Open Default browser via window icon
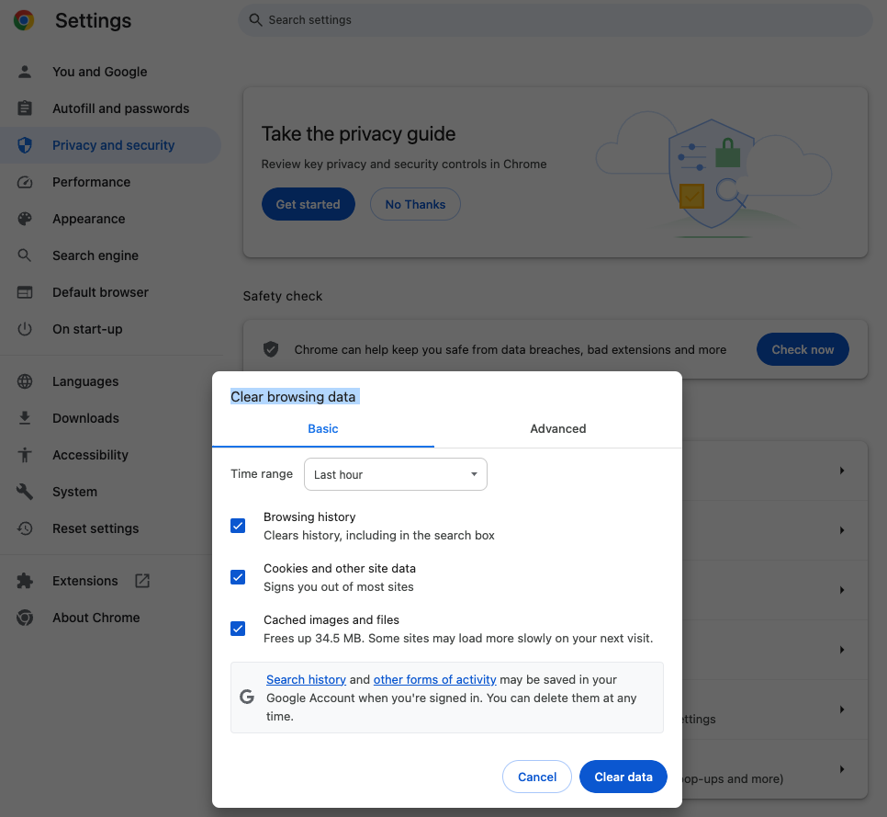The image size is (887, 817). (24, 292)
